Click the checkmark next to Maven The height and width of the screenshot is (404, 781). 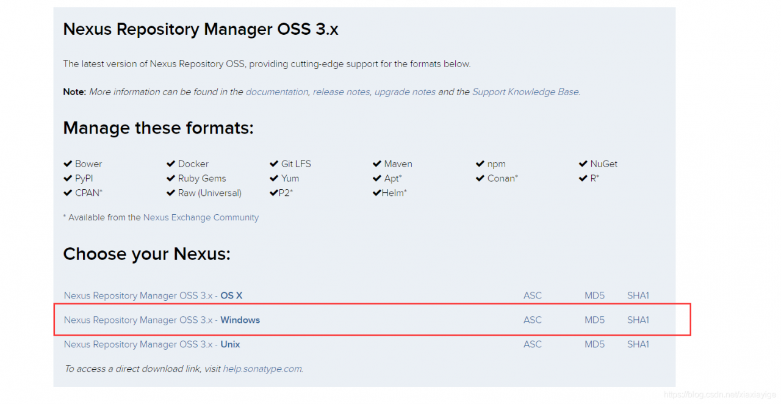pos(377,164)
